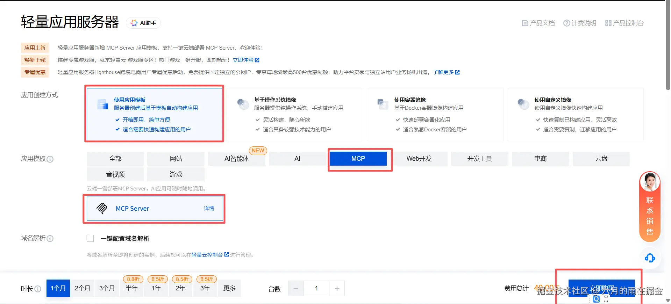Click the MCP Server logo icon

click(102, 208)
